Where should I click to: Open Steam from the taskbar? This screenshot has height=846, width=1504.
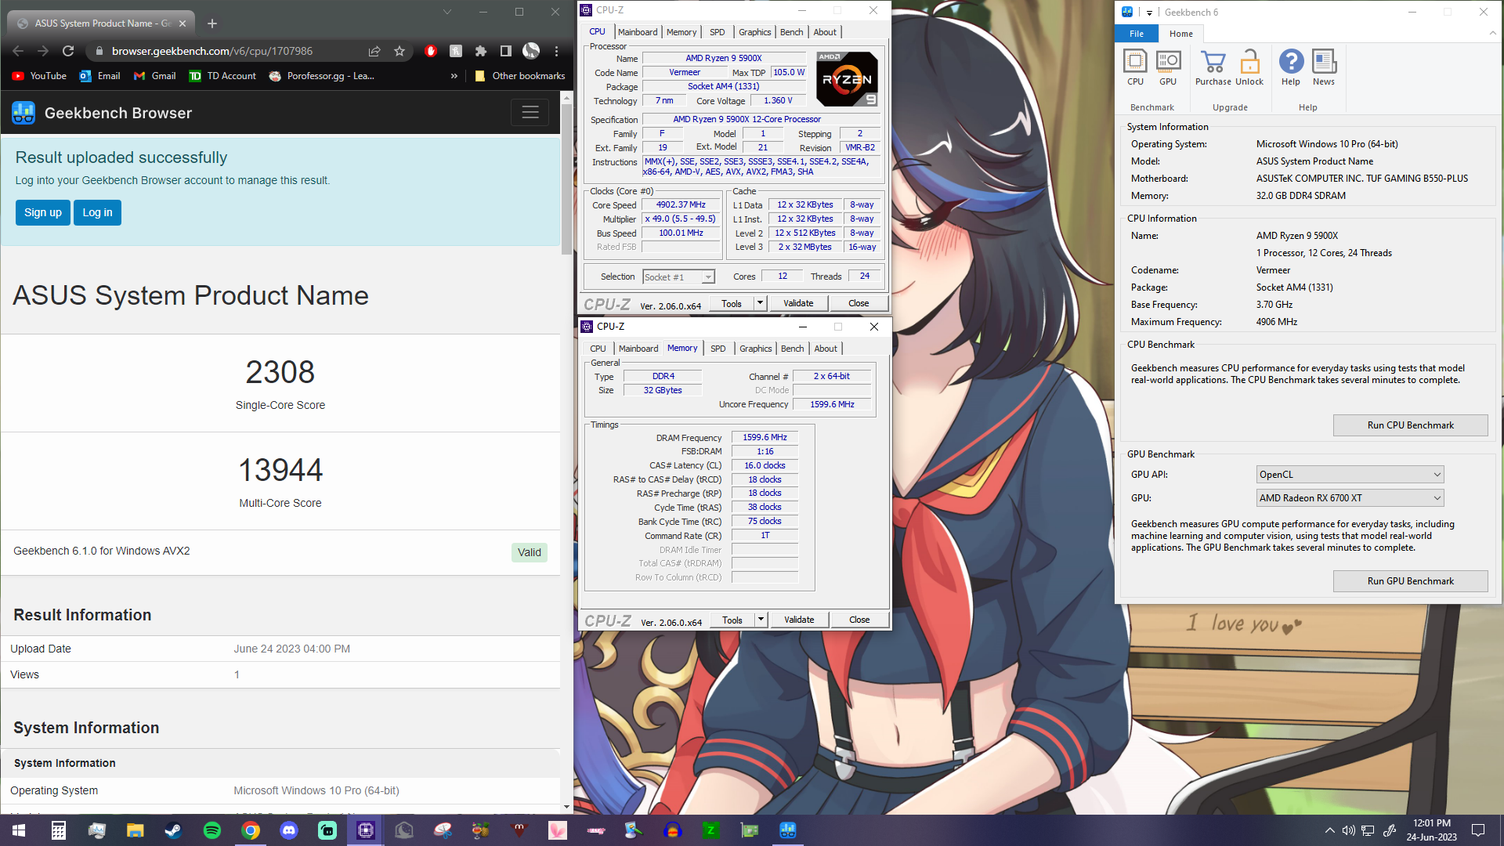point(173,830)
